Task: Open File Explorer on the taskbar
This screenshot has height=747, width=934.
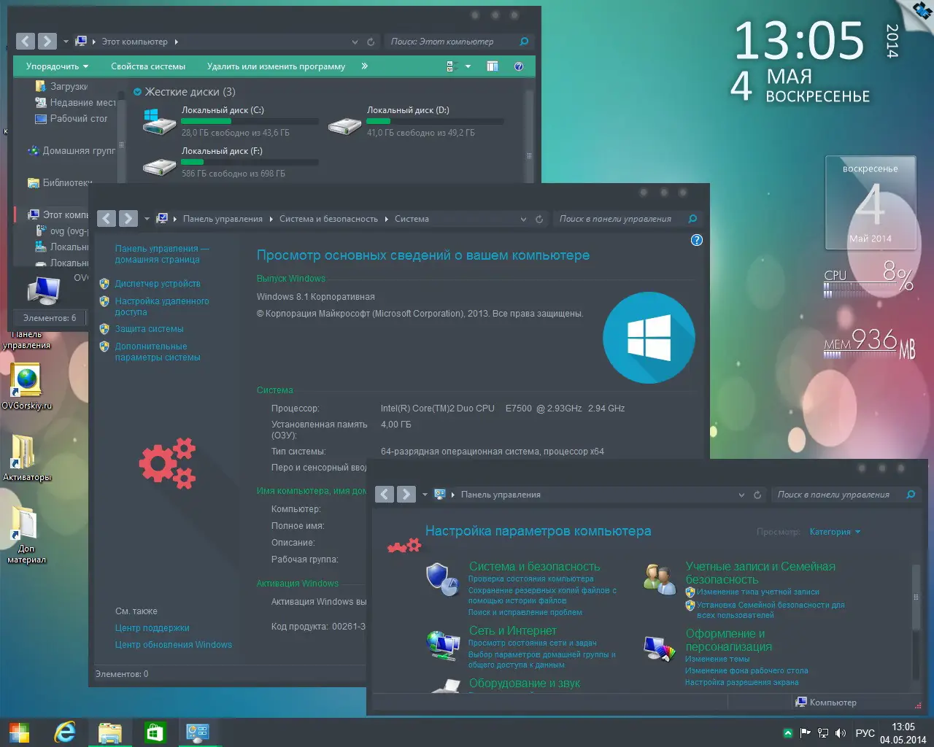Action: pyautogui.click(x=110, y=732)
